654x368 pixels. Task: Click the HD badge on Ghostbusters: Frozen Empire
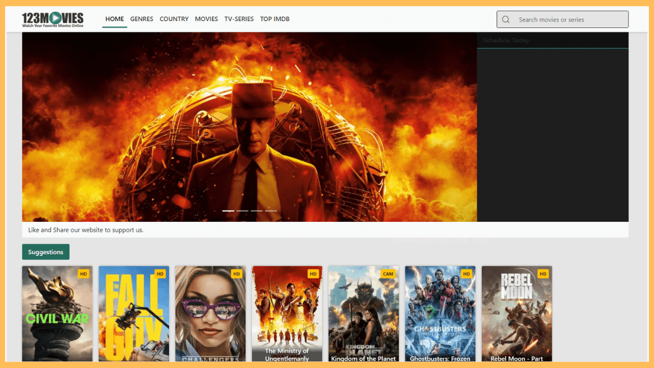466,273
